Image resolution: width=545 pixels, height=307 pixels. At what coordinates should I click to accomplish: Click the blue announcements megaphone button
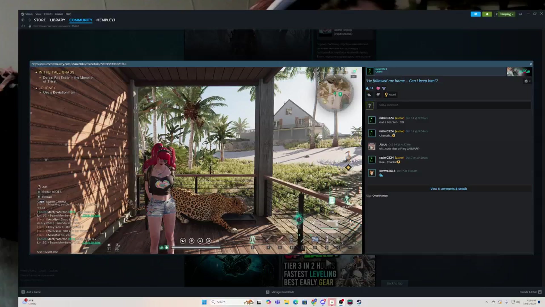pos(475,14)
